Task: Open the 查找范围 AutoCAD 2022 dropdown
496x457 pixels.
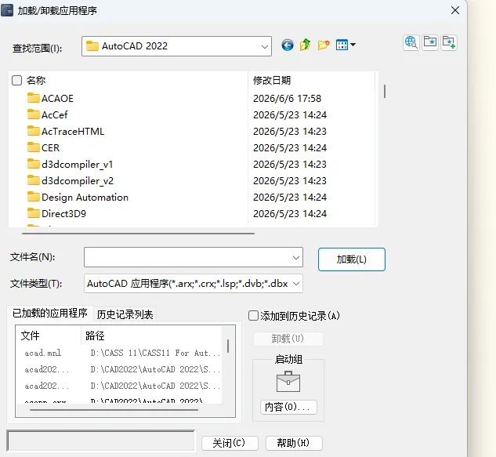Action: (176, 46)
